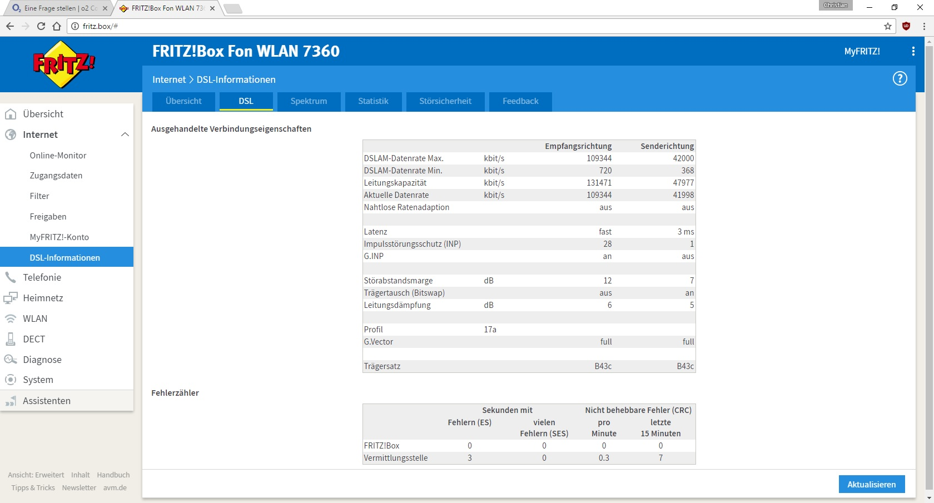Image resolution: width=934 pixels, height=503 pixels.
Task: Open the Störsicherheit tab
Action: [445, 101]
